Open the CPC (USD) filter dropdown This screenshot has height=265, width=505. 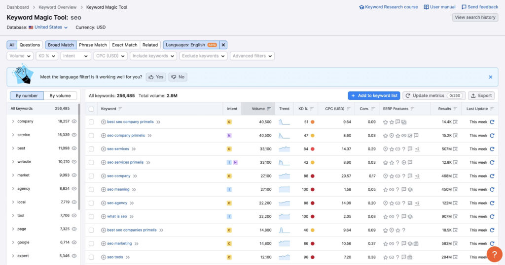pos(110,56)
